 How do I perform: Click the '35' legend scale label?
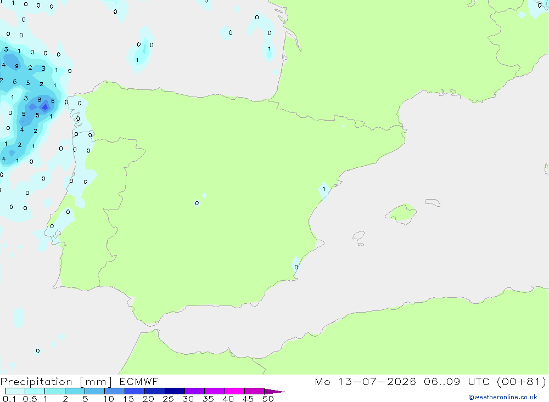208,399
